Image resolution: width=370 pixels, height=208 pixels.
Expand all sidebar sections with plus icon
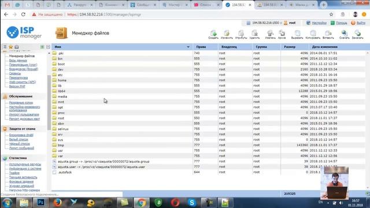(42, 47)
